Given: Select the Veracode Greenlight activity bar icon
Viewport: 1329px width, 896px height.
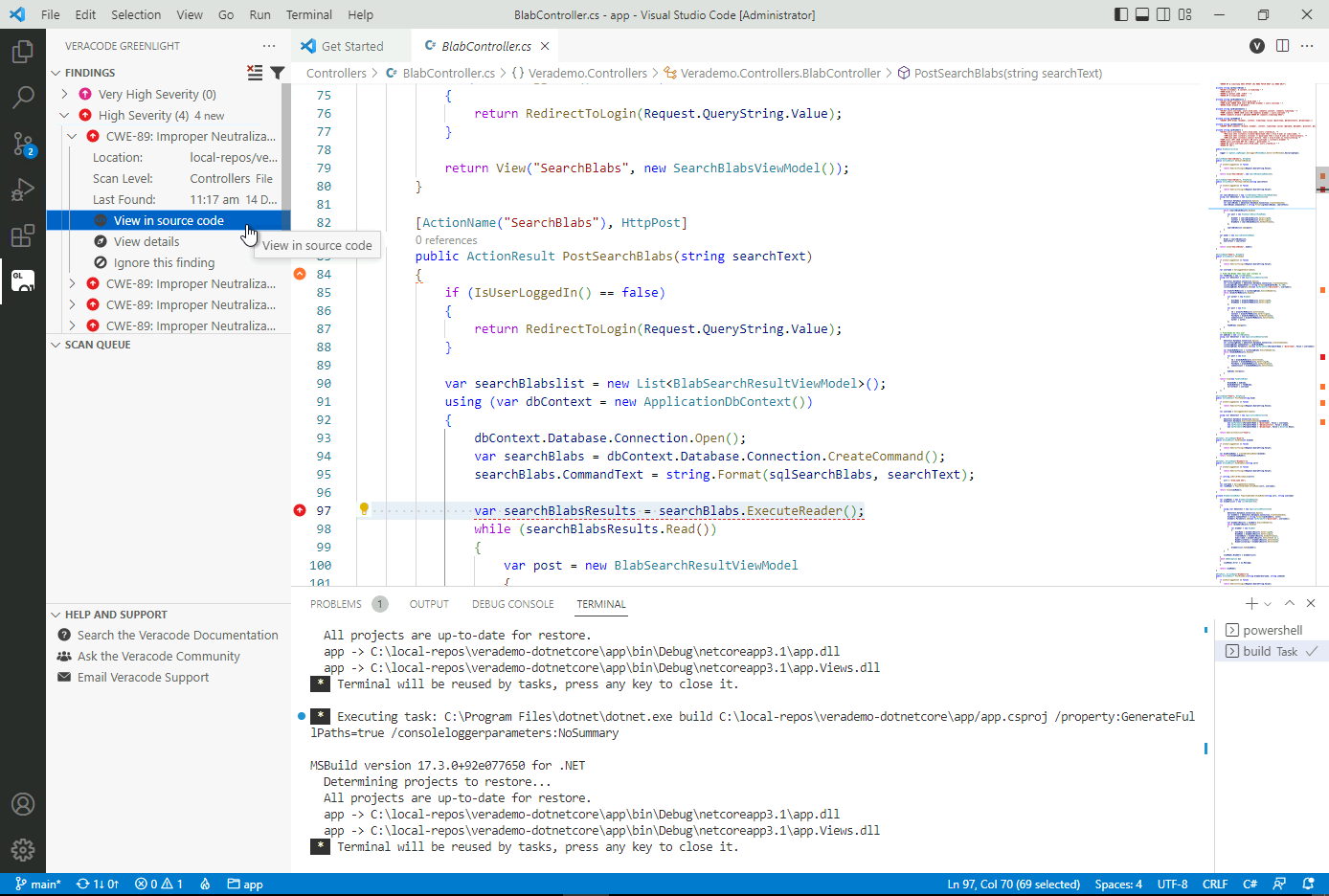Looking at the screenshot, I should tap(23, 280).
